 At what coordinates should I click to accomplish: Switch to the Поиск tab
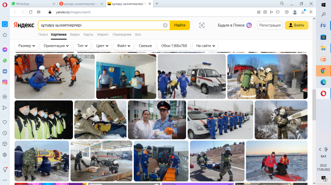coord(43,34)
